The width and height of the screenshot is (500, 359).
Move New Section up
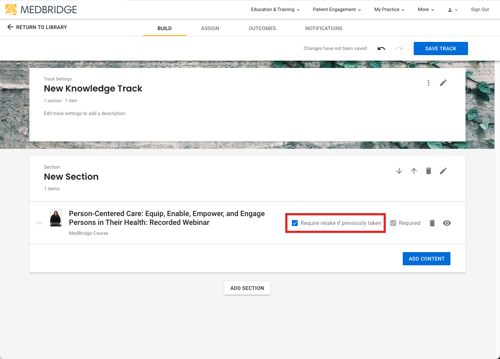(414, 171)
